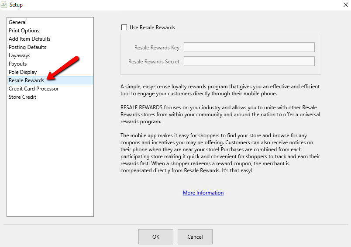Image resolution: width=351 pixels, height=247 pixels.
Task: Click the Setup window app icon
Action: [x=3, y=4]
